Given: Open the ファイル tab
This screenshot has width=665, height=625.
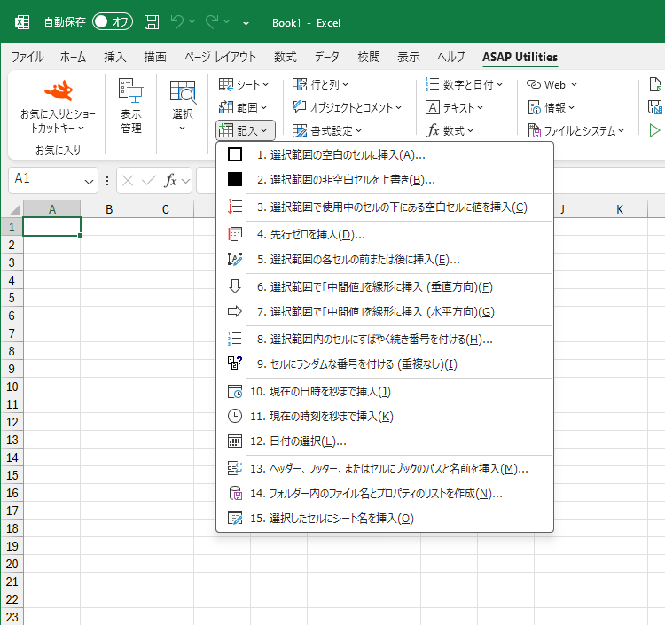Looking at the screenshot, I should tap(27, 57).
